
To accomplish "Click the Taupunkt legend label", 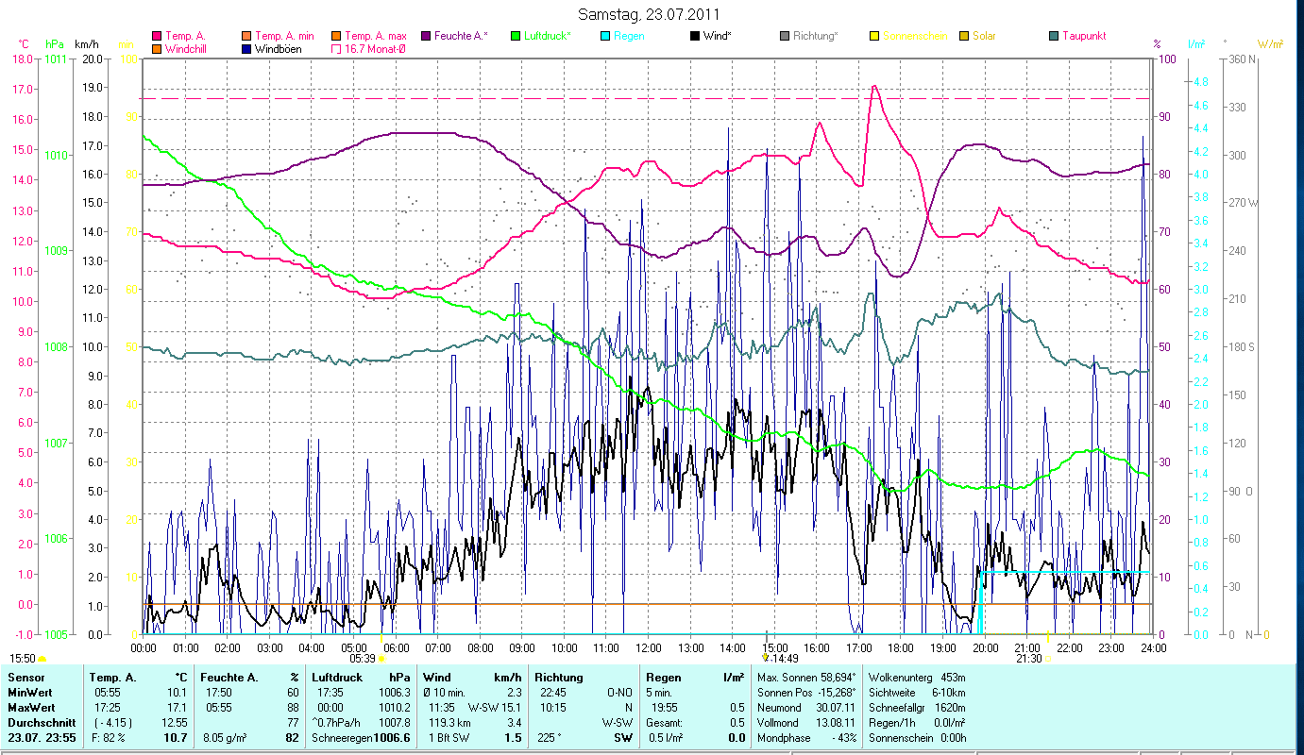I will [1083, 36].
